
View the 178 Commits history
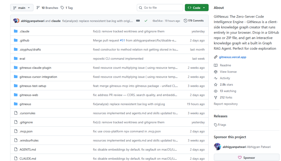(194, 21)
